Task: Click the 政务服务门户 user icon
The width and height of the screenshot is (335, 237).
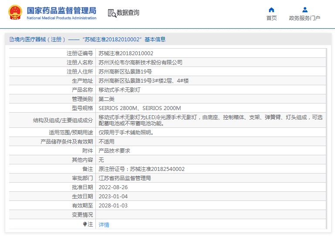Action: 305,10
